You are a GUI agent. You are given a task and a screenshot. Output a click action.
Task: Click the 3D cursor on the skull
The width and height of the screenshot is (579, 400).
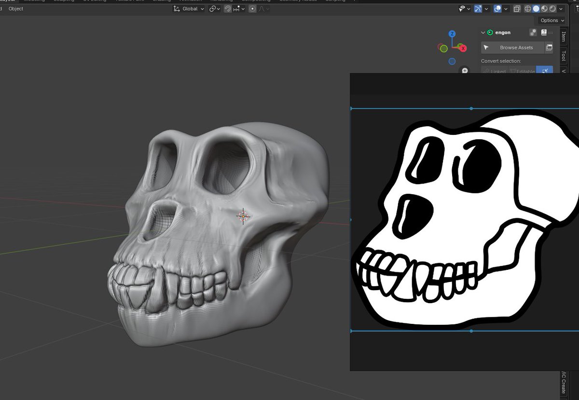pyautogui.click(x=243, y=216)
